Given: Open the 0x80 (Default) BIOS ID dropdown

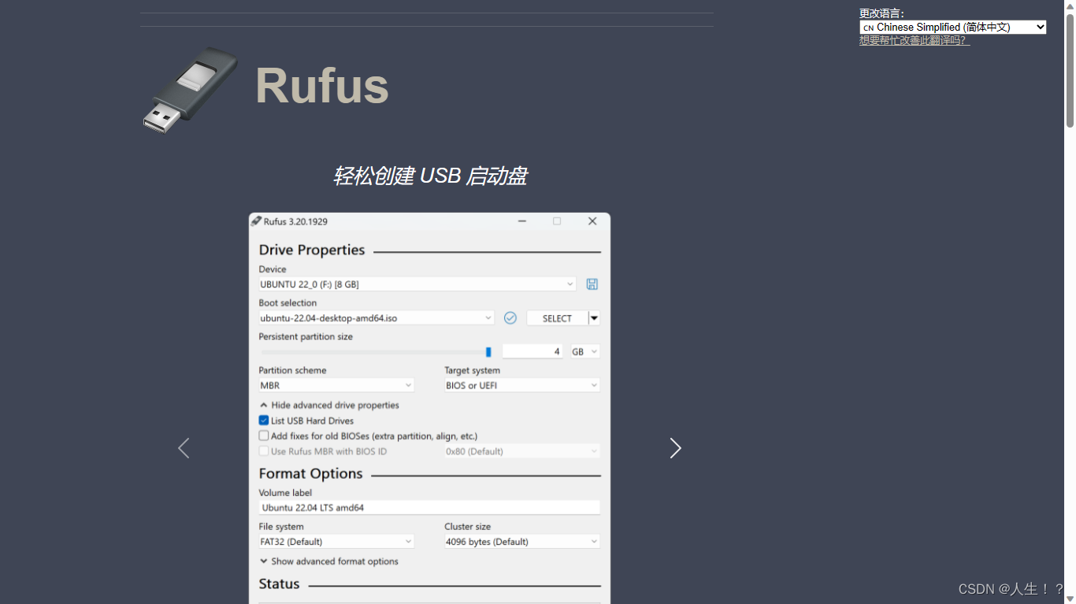Looking at the screenshot, I should pos(522,451).
